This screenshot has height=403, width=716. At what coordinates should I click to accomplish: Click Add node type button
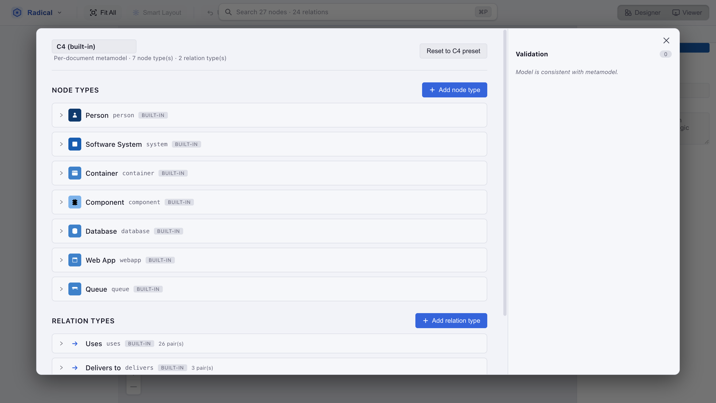point(454,90)
